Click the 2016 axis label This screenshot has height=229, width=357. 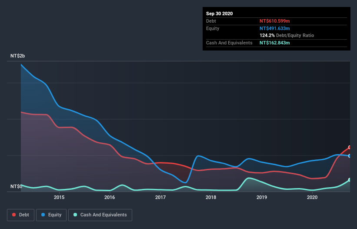point(110,197)
